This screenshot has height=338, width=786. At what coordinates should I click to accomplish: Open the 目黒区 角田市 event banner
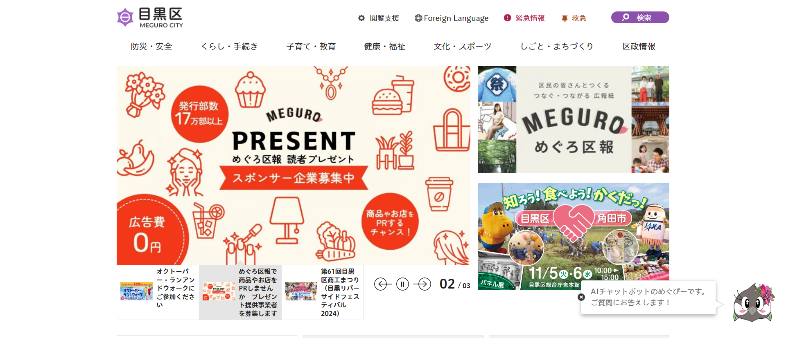pyautogui.click(x=574, y=236)
